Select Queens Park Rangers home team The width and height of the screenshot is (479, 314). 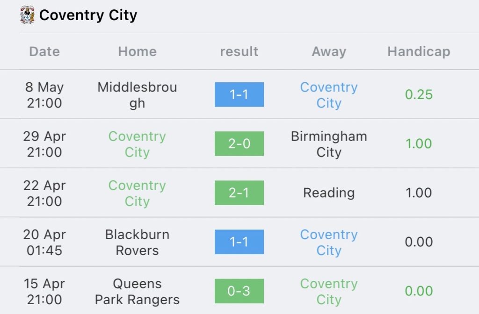[x=137, y=292]
